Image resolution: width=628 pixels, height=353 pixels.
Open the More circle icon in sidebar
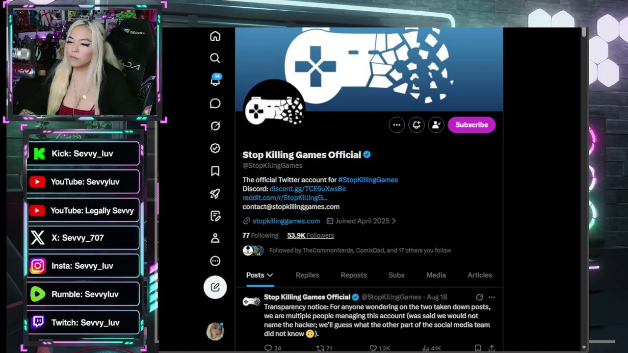pyautogui.click(x=215, y=261)
